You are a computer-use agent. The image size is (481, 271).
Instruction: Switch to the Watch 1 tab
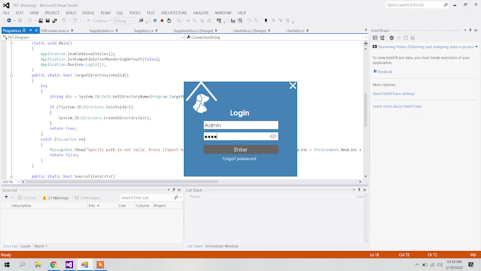tap(40, 246)
